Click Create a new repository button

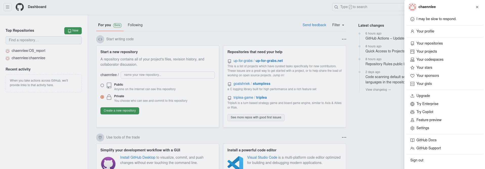120,111
